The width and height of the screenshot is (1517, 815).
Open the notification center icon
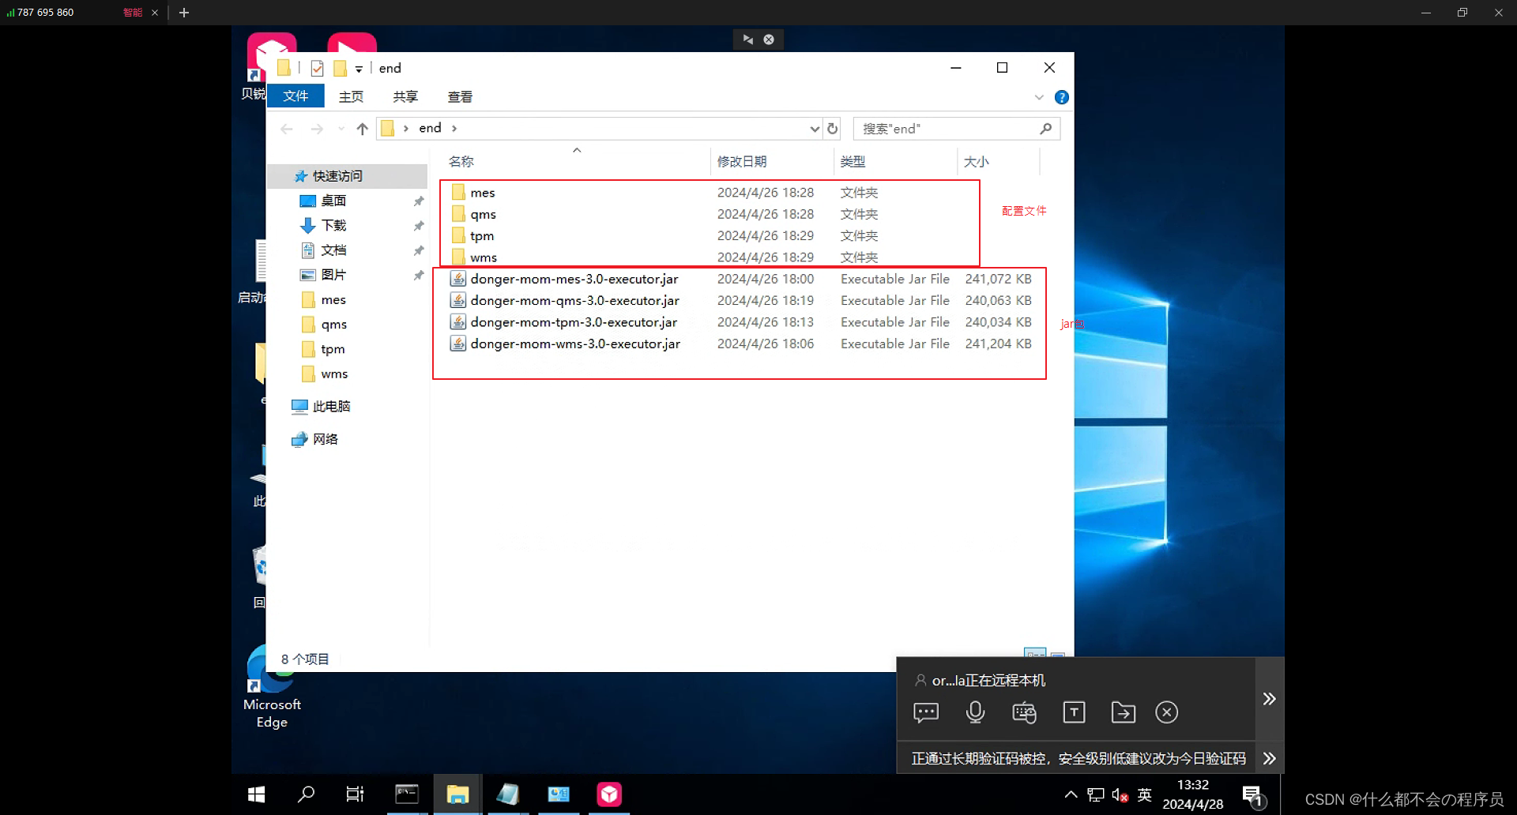click(1253, 796)
